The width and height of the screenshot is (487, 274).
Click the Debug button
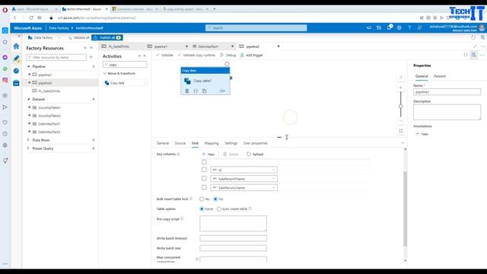pyautogui.click(x=228, y=55)
